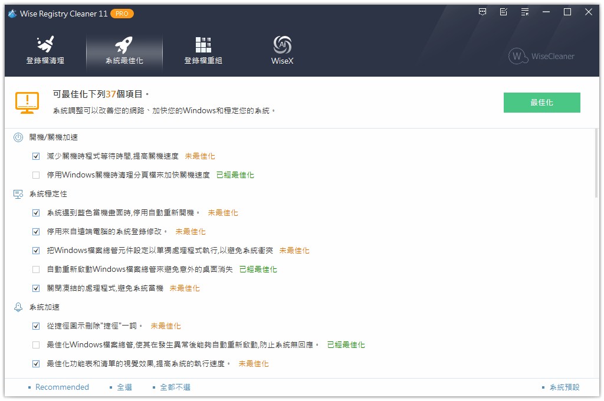Click the 系統加速 bell section icon
The width and height of the screenshot is (604, 401).
(18, 307)
